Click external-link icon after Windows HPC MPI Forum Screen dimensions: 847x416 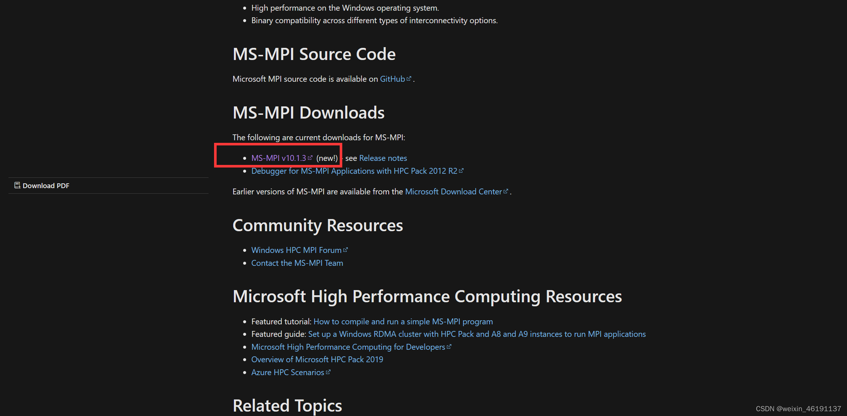346,250
